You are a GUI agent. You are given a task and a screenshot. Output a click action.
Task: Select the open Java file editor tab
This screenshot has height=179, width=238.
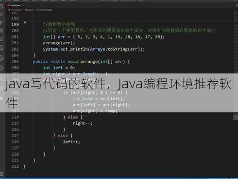tap(15, 5)
